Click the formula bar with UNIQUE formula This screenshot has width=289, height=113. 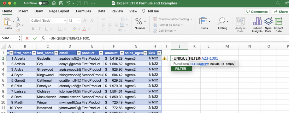(168, 38)
